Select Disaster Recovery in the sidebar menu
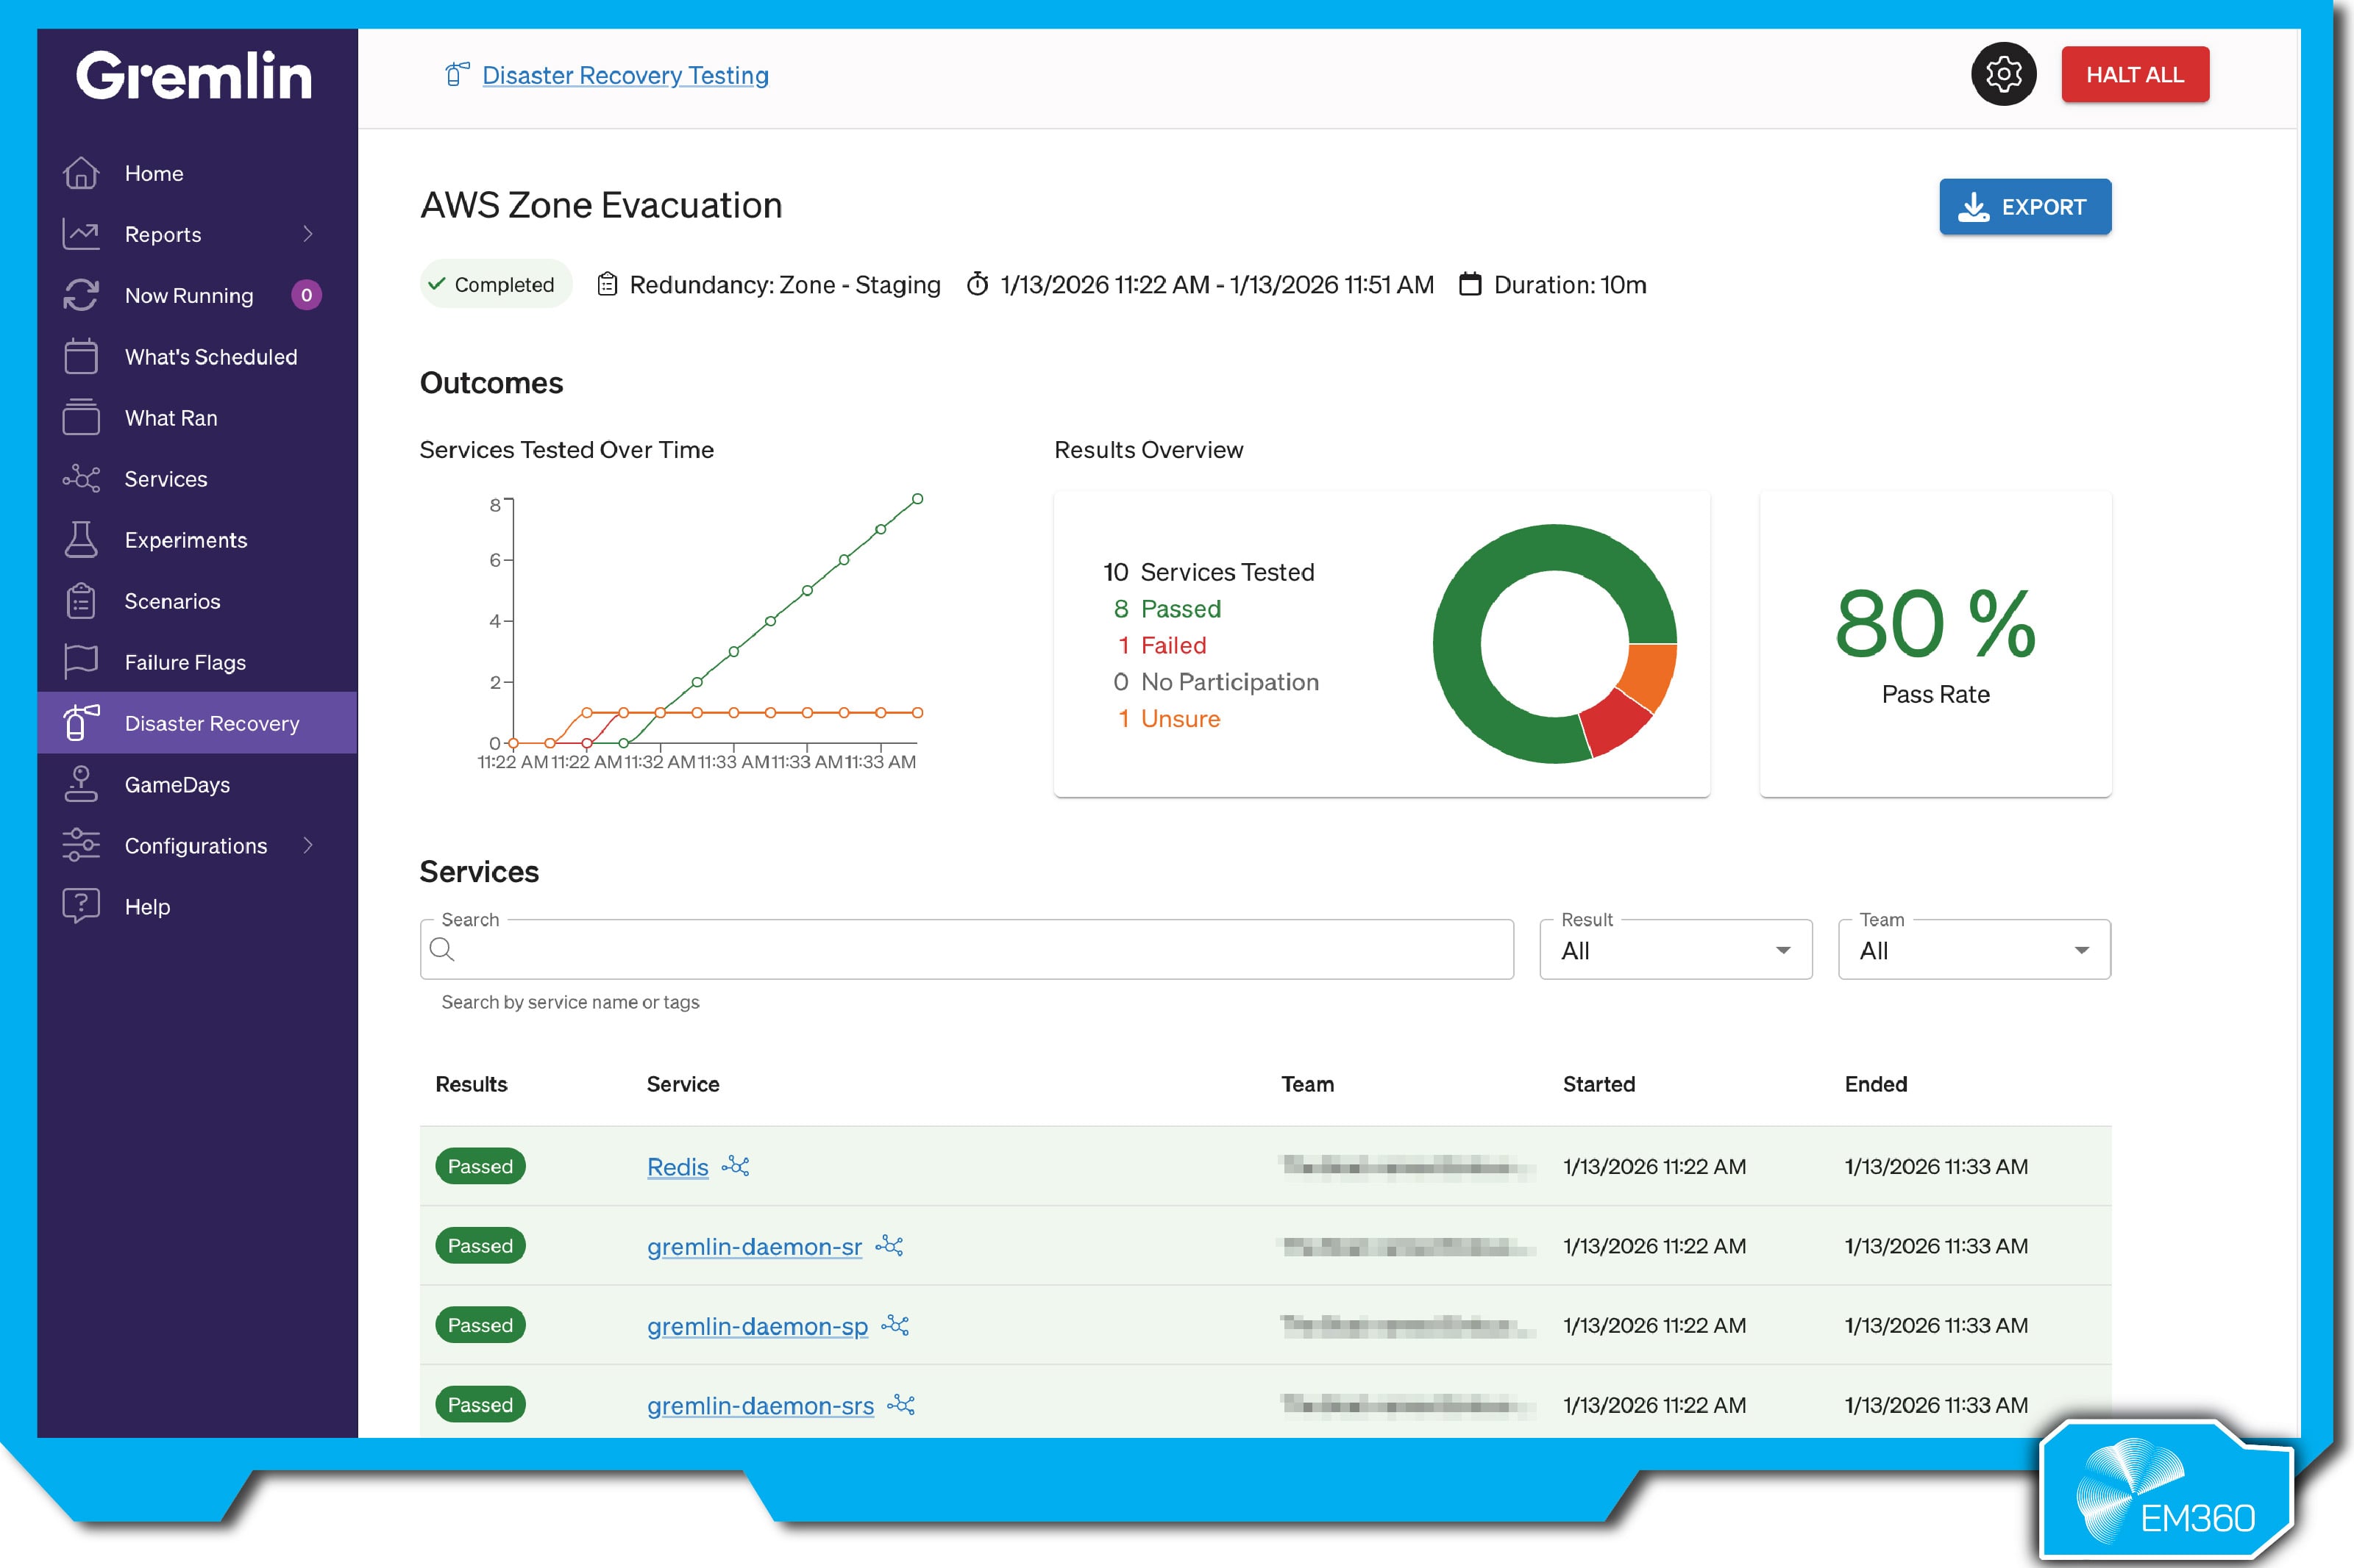The width and height of the screenshot is (2354, 1568). pyautogui.click(x=212, y=723)
